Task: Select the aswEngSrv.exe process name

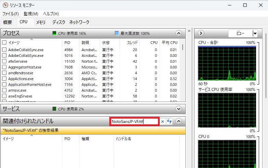Action: pos(20,96)
